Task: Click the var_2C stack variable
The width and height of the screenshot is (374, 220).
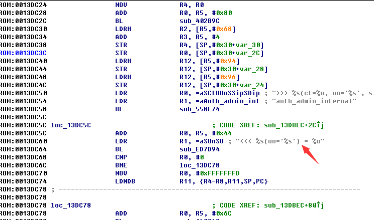Action: (x=248, y=53)
